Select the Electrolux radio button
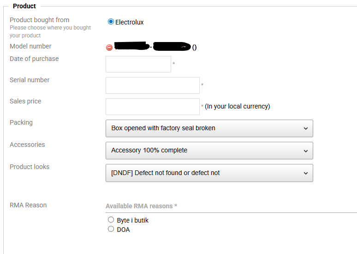 [x=111, y=22]
